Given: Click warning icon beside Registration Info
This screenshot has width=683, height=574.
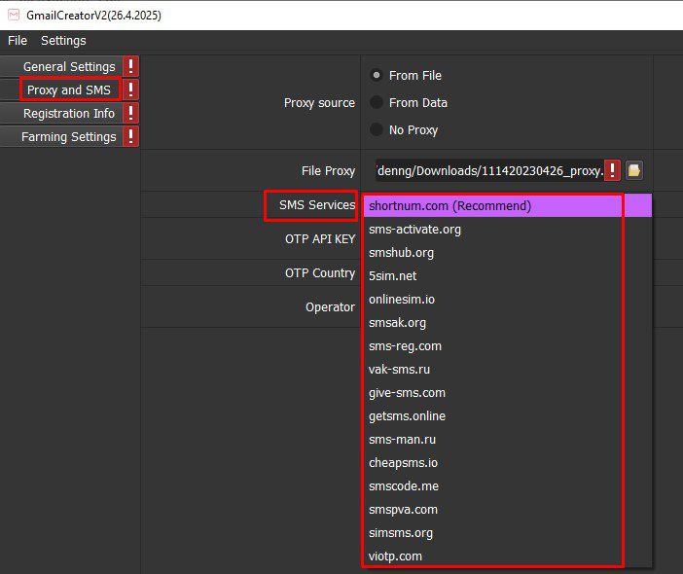Looking at the screenshot, I should pyautogui.click(x=130, y=113).
